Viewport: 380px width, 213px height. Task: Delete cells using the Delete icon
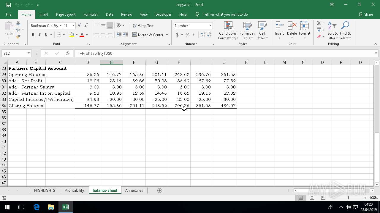(292, 30)
